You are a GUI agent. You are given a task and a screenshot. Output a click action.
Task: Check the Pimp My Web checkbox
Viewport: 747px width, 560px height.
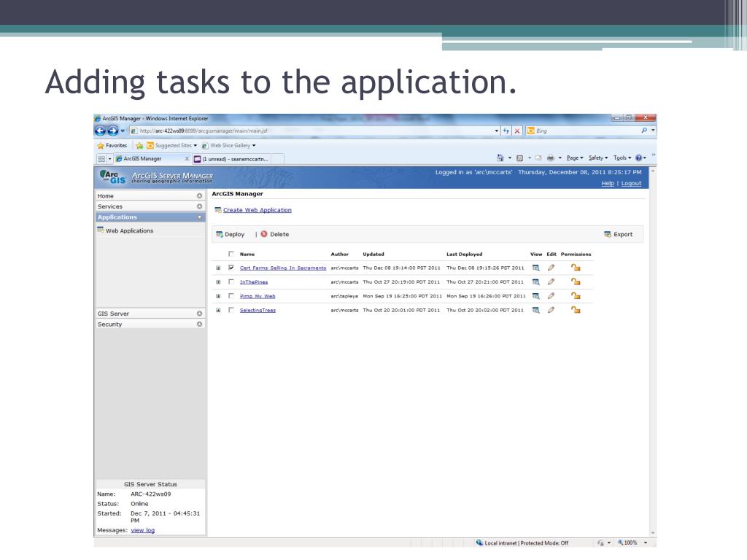tap(231, 296)
